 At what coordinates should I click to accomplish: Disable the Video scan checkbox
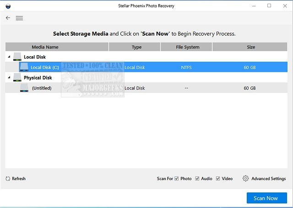tap(218, 179)
